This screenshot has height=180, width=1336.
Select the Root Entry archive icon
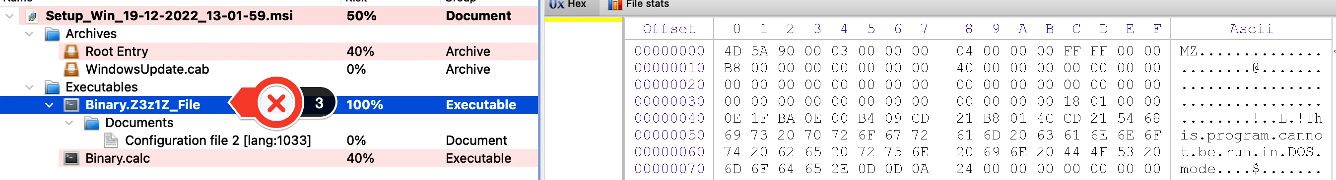[71, 52]
